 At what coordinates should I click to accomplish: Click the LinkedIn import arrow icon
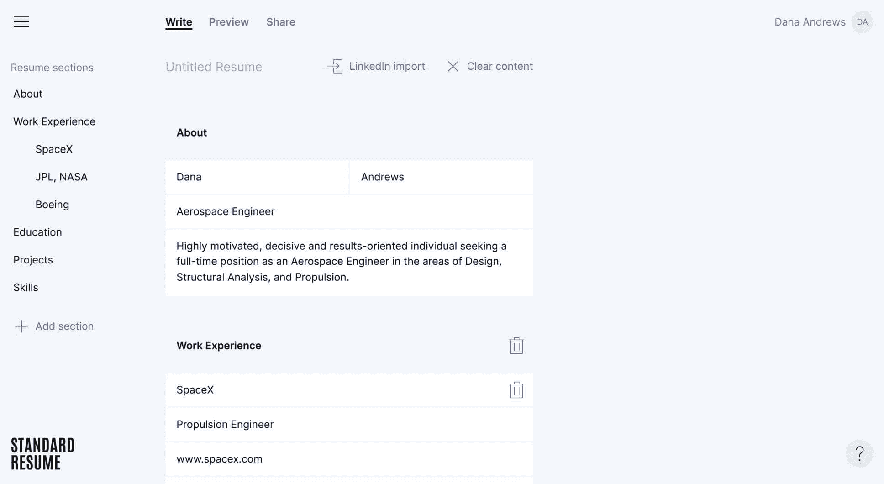point(335,66)
